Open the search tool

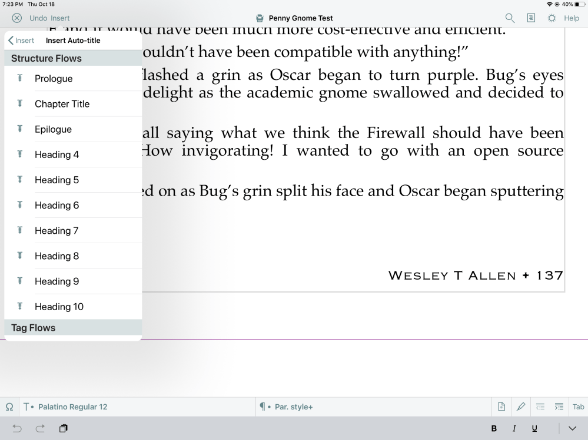point(509,18)
